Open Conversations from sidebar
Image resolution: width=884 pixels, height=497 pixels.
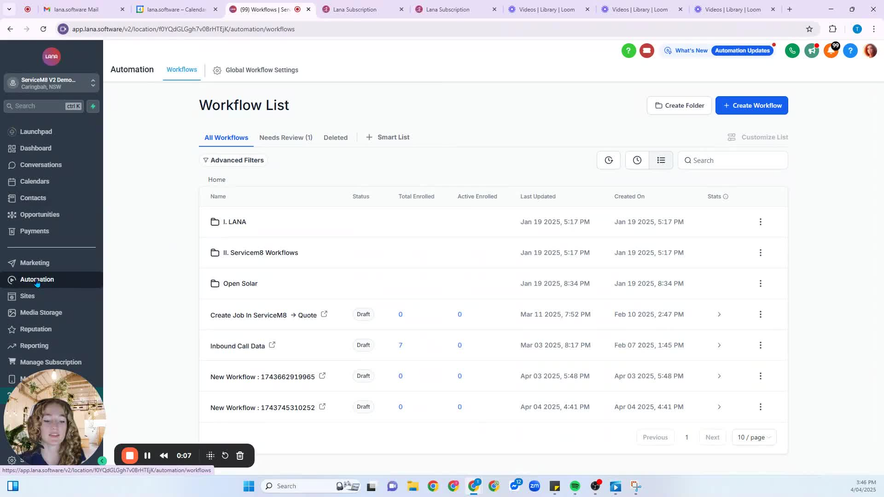(41, 165)
